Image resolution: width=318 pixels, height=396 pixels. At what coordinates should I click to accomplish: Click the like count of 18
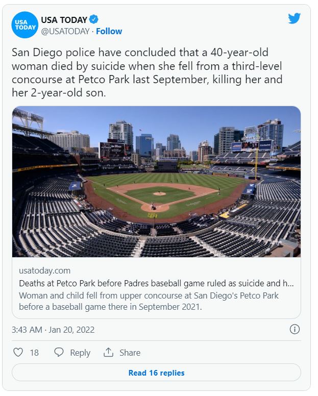pos(34,353)
